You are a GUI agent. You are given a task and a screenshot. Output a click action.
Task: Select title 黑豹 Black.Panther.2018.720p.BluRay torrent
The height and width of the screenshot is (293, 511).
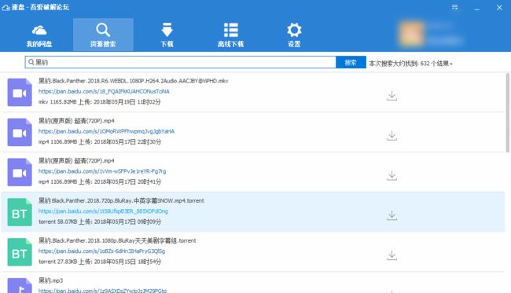pyautogui.click(x=121, y=200)
